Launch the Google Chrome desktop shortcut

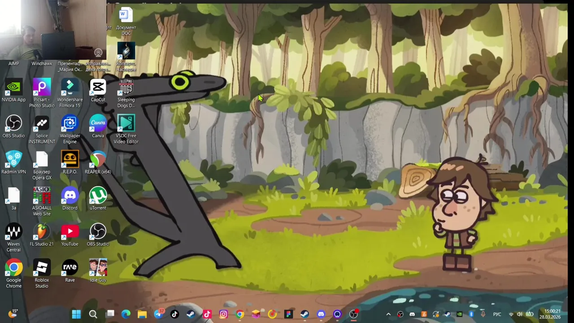13,274
